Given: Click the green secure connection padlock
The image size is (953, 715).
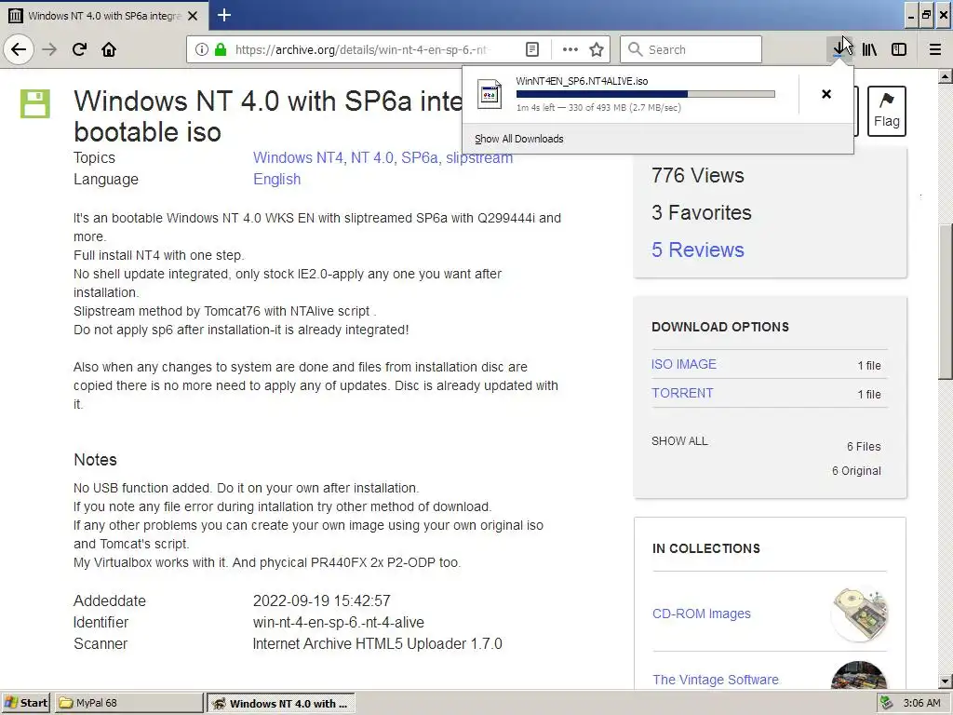Looking at the screenshot, I should (x=221, y=49).
